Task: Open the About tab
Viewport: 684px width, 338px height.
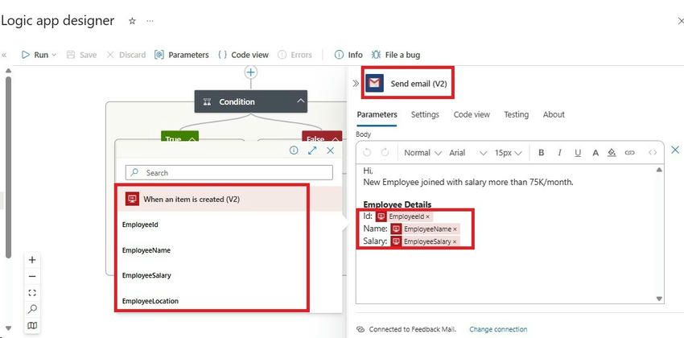Action: pos(554,115)
